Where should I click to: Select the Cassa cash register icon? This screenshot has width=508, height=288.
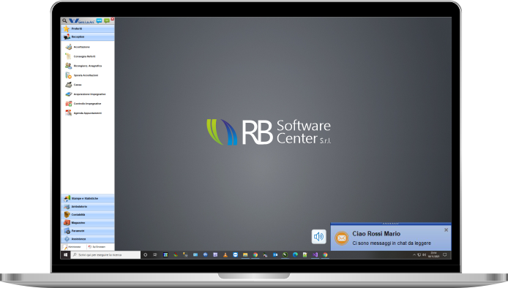68,85
